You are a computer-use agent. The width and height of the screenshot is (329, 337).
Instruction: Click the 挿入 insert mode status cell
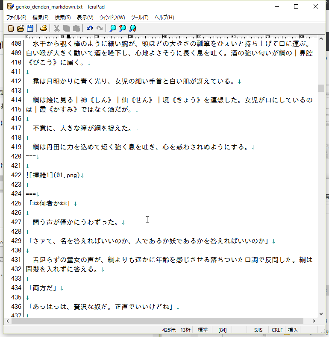(293, 330)
